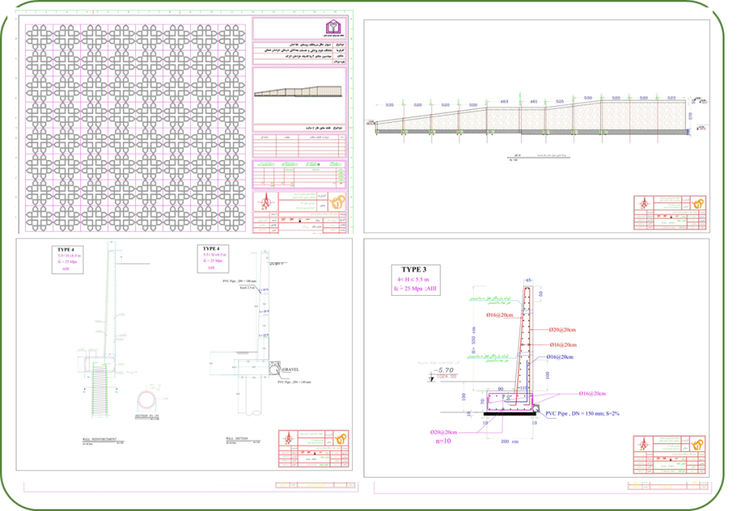Viewport: 745px width, 511px height.
Task: Click the WALL REINFORCEMENT drawing title
Action: [100, 440]
